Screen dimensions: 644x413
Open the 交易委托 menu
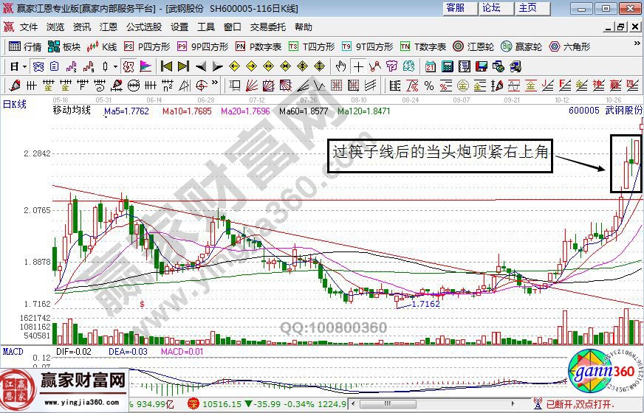coord(267,27)
